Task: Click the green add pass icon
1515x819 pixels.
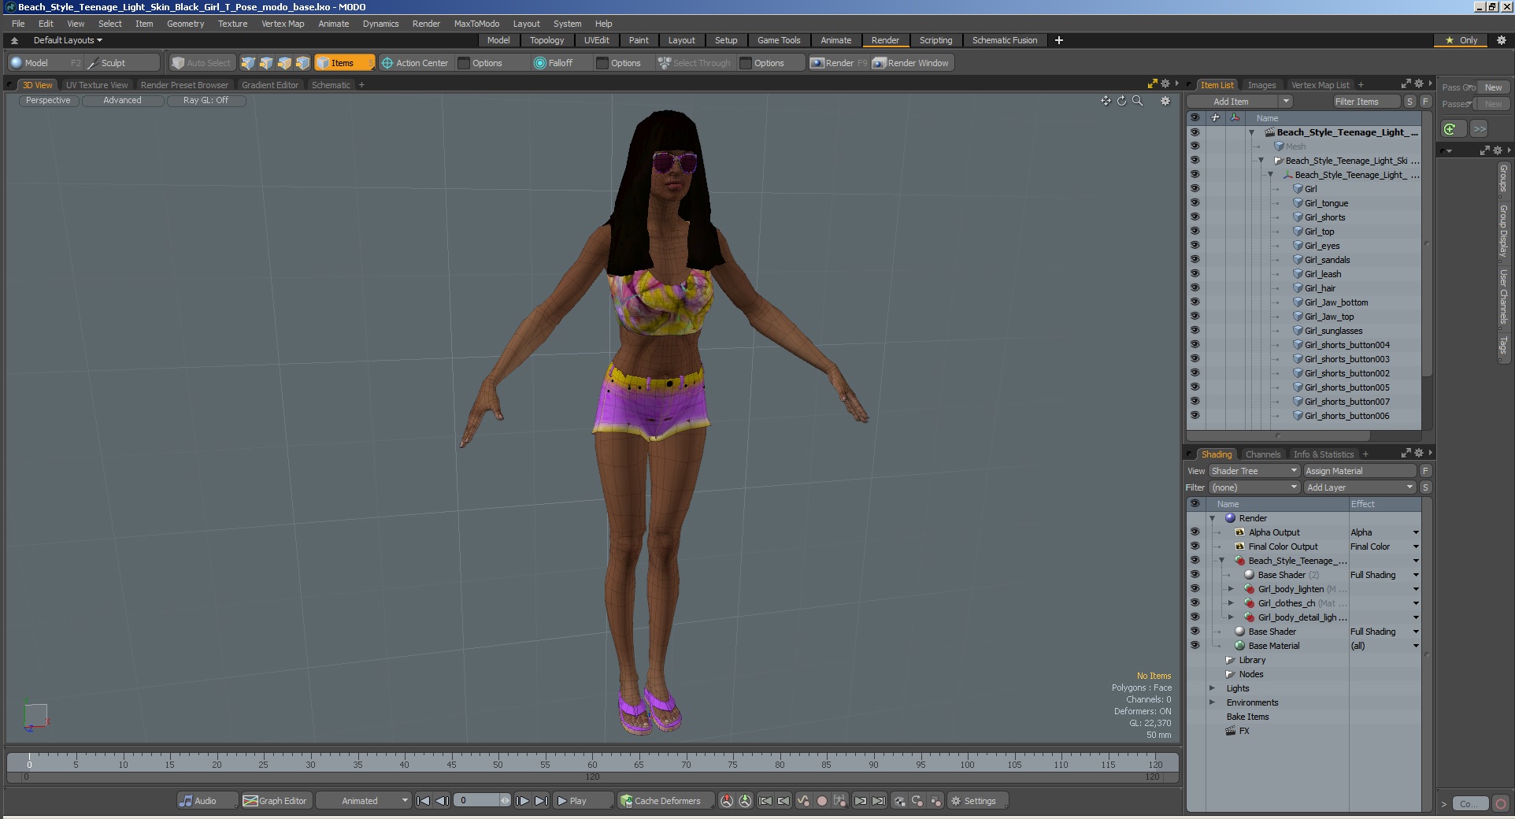Action: (1453, 128)
